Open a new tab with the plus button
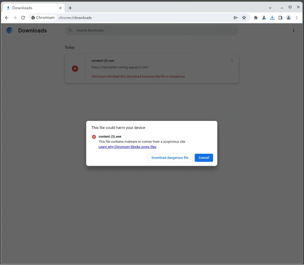This screenshot has width=304, height=265. (70, 8)
